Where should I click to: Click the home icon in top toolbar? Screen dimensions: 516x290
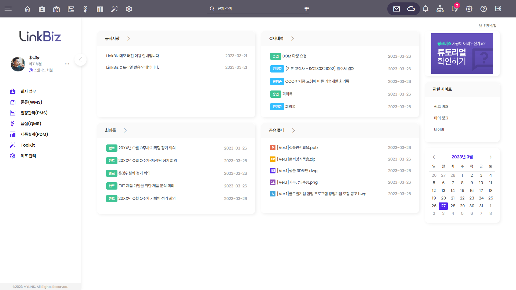pos(27,9)
